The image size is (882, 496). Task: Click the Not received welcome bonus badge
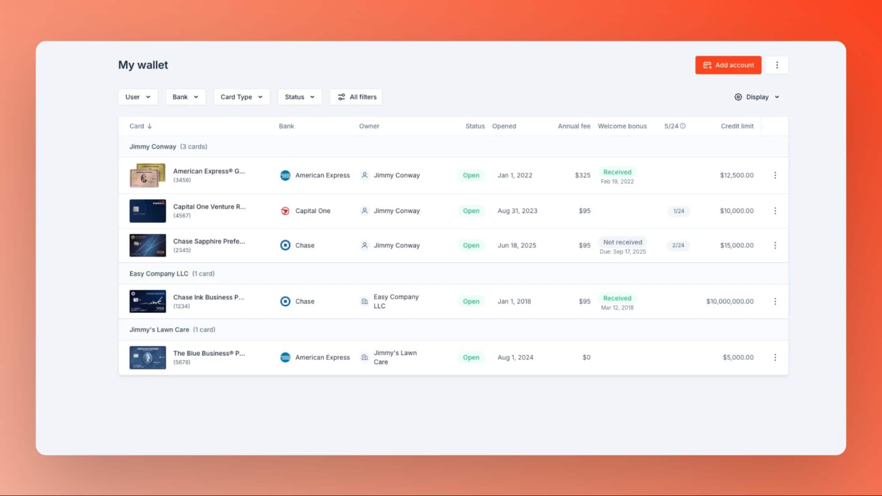tap(623, 242)
